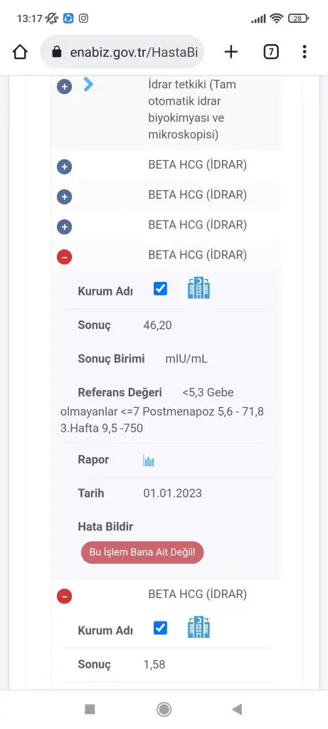This screenshot has height=729, width=328.
Task: Expand the İdrar tetkiki row with plus icon
Action: [x=64, y=86]
